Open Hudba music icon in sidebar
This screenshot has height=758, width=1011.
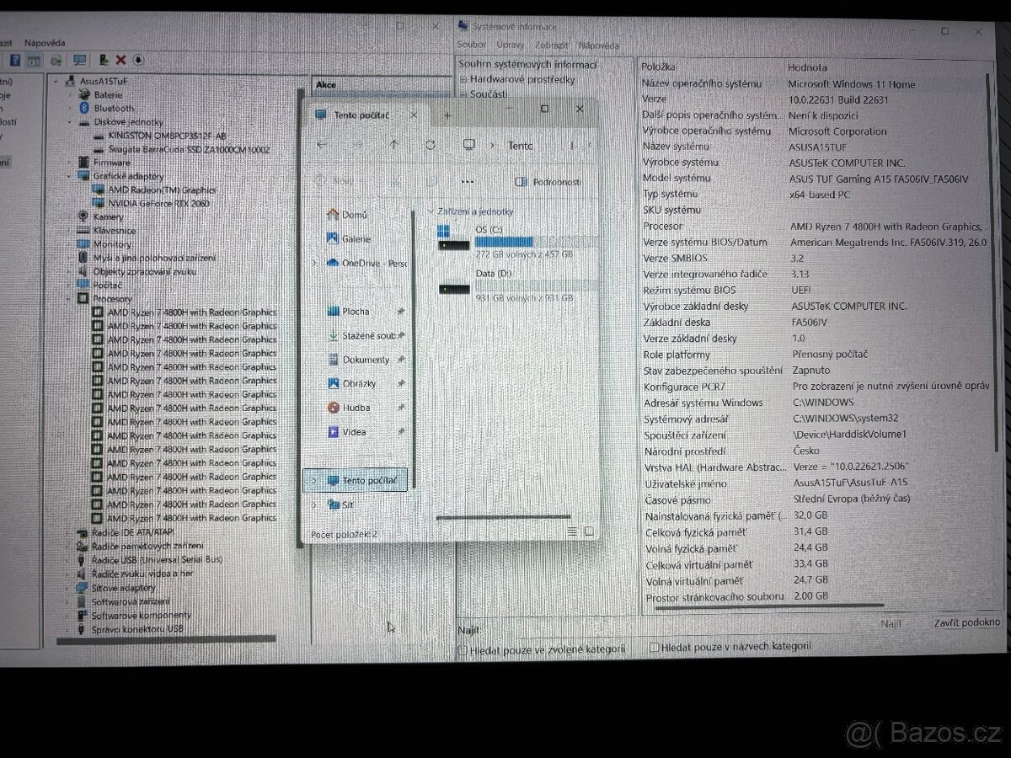(x=333, y=408)
